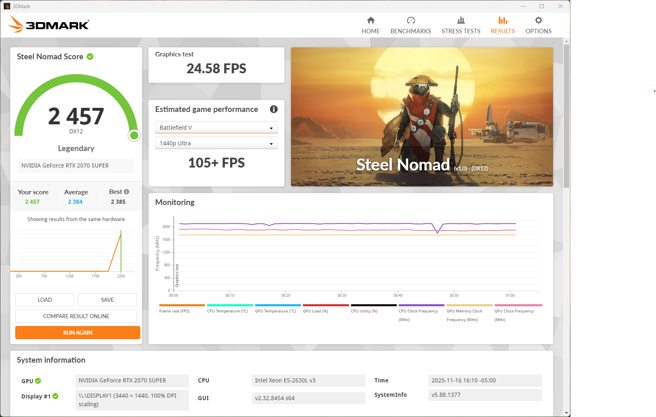The width and height of the screenshot is (656, 417).
Task: Open the Results bar chart icon
Action: coord(502,20)
